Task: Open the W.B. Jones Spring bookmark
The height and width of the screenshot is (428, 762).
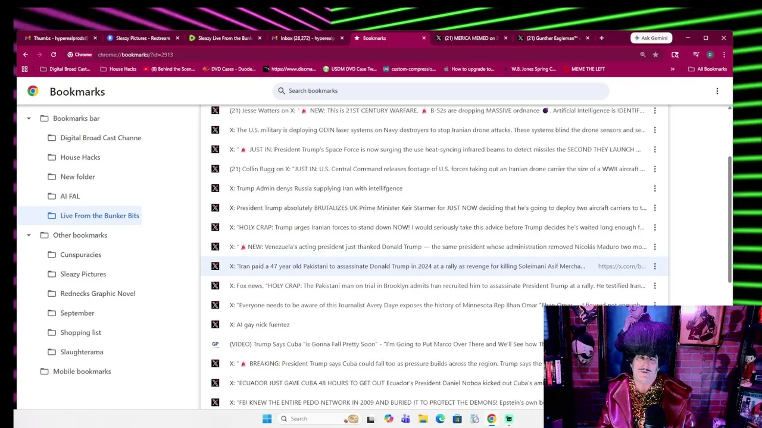Action: tap(529, 69)
